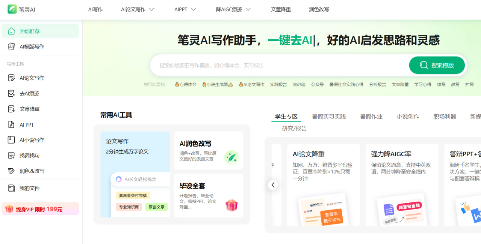
Task: Click the pencil icon beside 润色&改写
Action: (12, 171)
